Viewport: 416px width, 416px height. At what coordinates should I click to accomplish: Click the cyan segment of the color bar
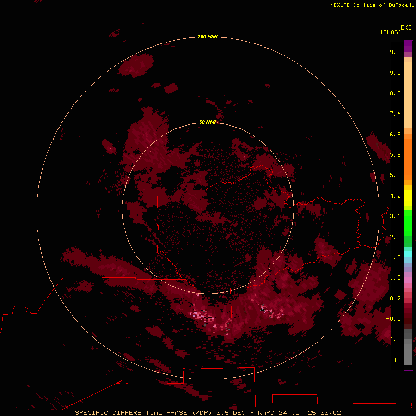[408, 254]
